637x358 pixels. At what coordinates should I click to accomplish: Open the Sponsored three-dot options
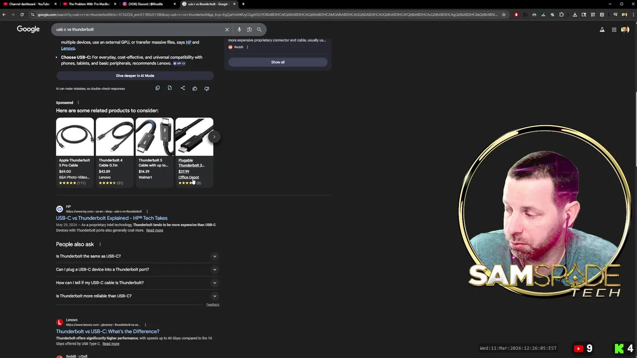(x=78, y=102)
